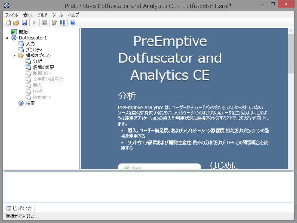The image size is (297, 223).
Task: Select プロパティ in the tree
Action: [34, 50]
